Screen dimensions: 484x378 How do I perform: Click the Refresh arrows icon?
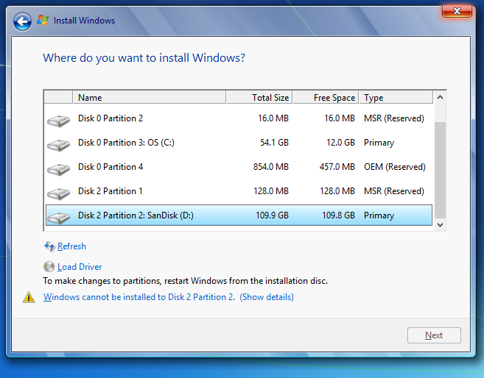(x=49, y=246)
